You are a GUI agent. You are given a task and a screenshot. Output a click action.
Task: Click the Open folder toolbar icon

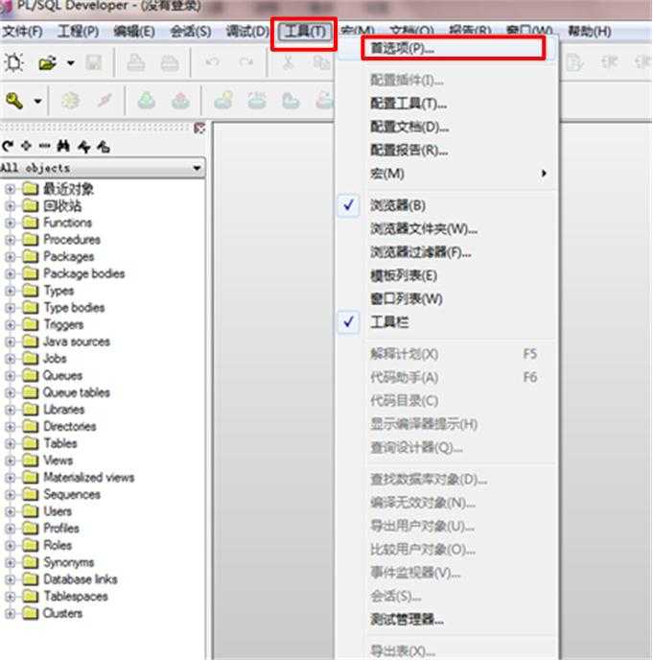pyautogui.click(x=47, y=63)
